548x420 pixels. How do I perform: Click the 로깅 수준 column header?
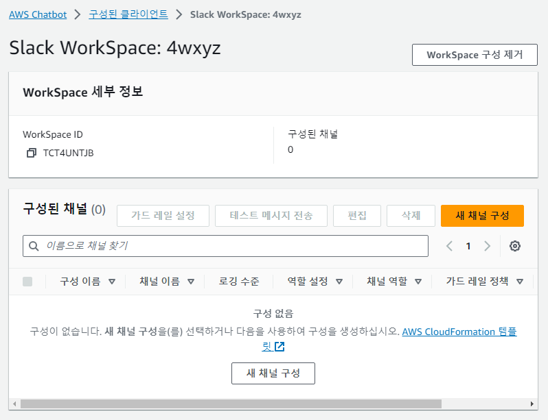pyautogui.click(x=239, y=281)
